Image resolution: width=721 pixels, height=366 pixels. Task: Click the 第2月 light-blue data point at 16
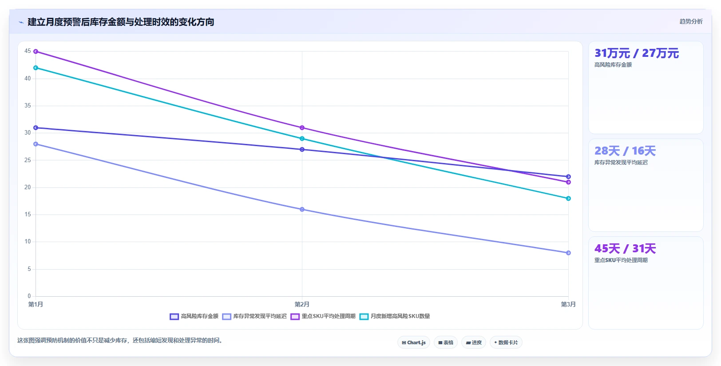pos(302,210)
